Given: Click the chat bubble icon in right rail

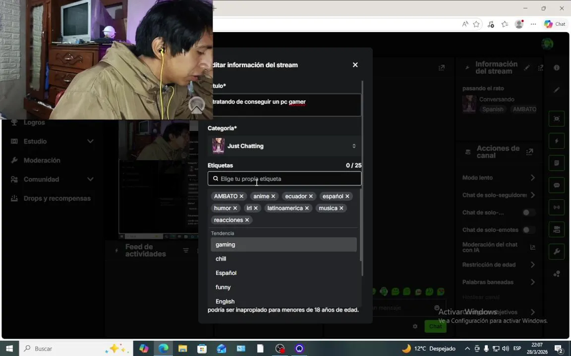Looking at the screenshot, I should click(x=557, y=185).
